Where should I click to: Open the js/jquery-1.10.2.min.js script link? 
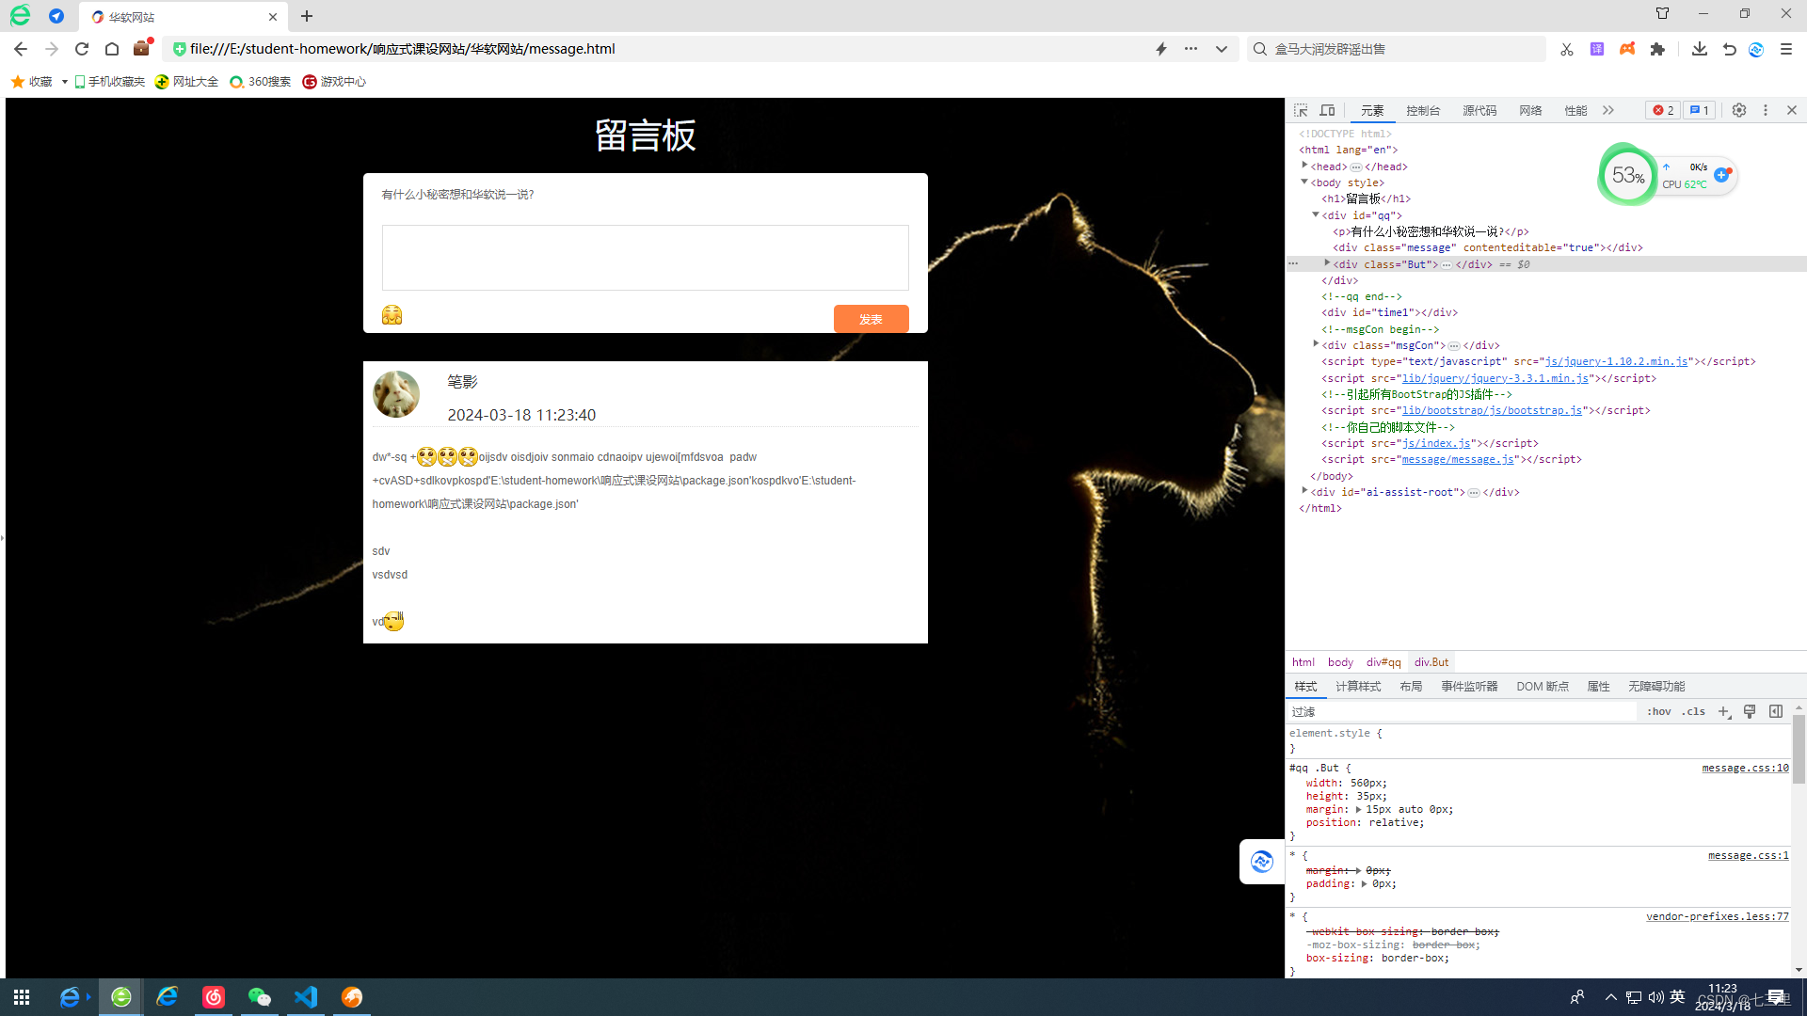tap(1616, 361)
